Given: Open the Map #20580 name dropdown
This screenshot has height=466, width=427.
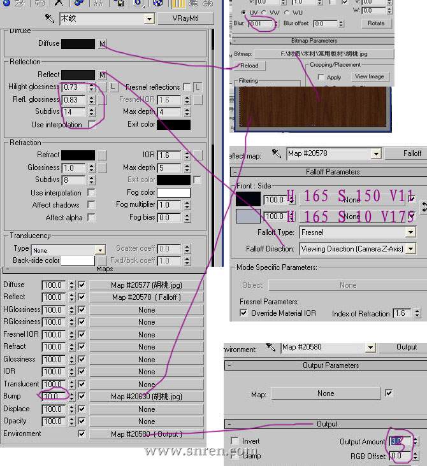Looking at the screenshot, I should tap(370, 348).
